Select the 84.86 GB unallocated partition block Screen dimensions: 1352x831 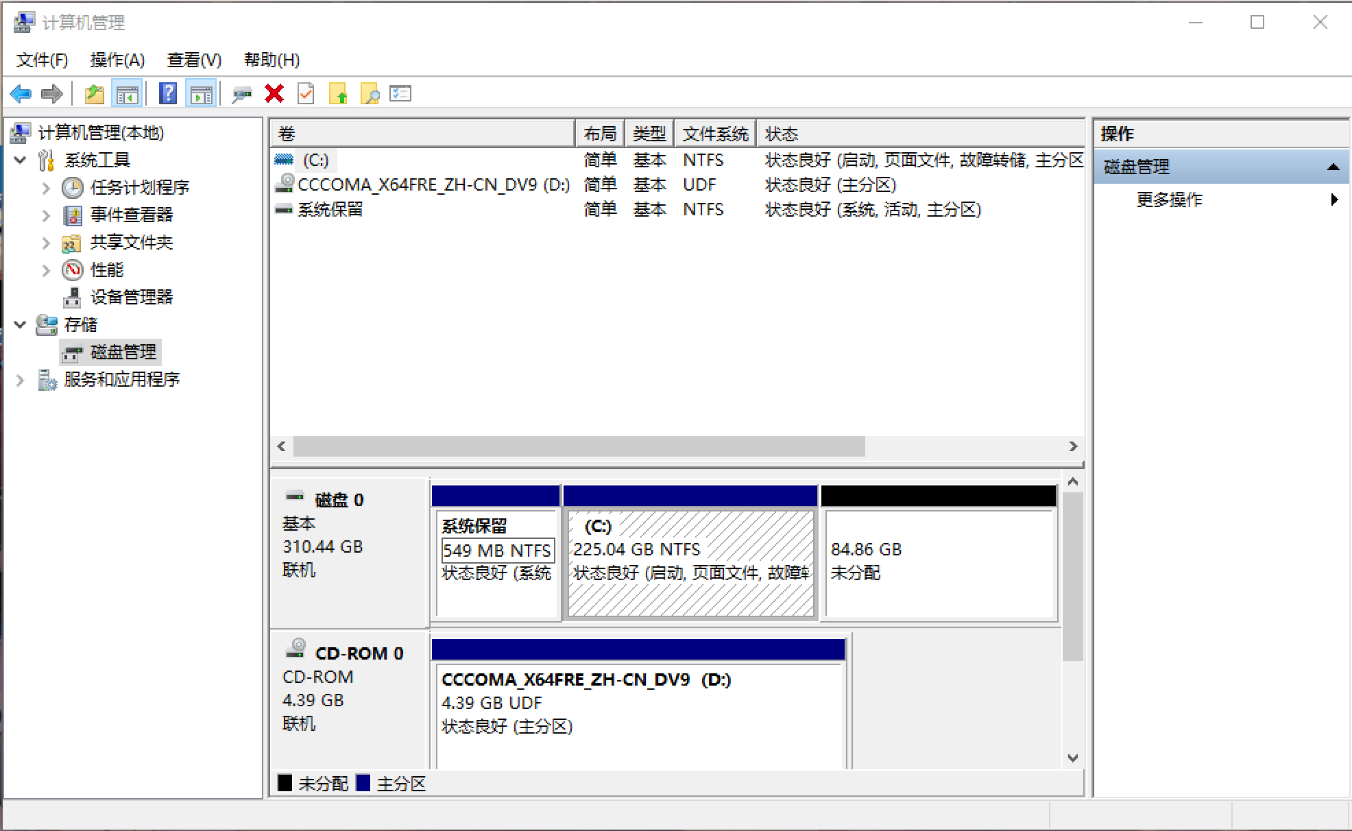[x=939, y=553]
